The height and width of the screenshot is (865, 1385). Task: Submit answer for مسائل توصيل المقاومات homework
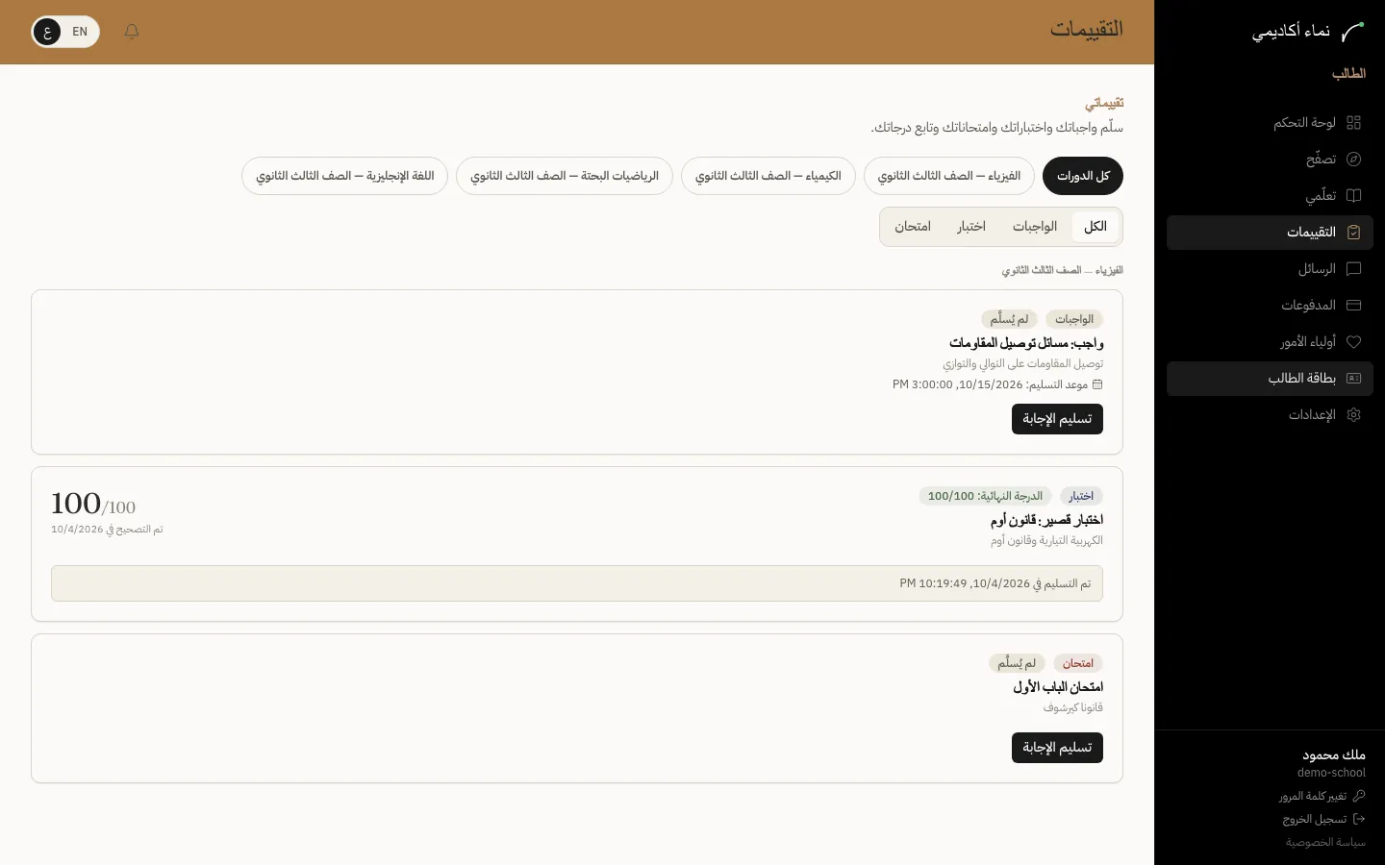(x=1057, y=419)
